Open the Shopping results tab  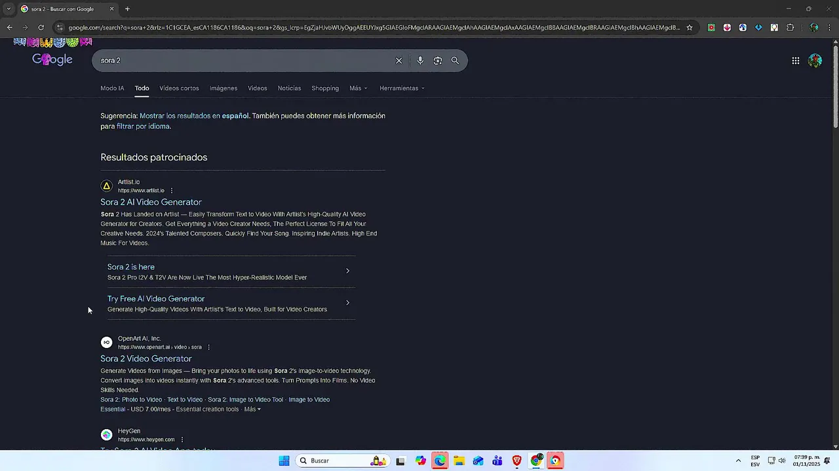(325, 88)
